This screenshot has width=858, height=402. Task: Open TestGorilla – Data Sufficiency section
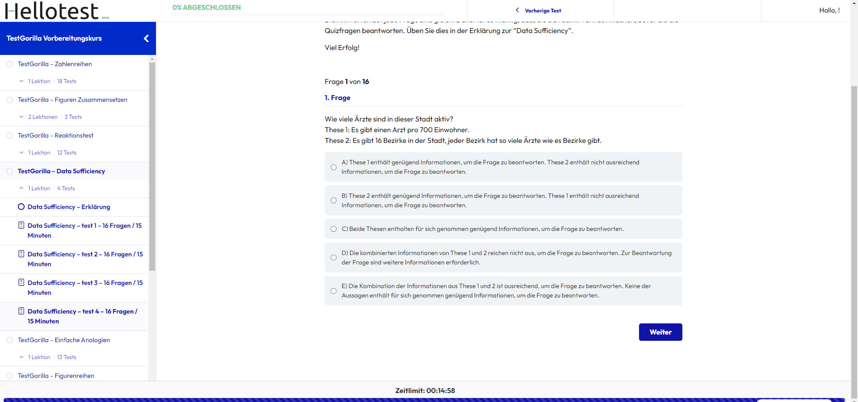pyautogui.click(x=61, y=171)
